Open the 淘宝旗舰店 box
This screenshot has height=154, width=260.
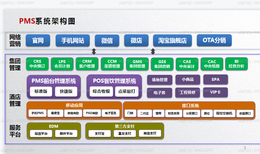click(x=172, y=41)
